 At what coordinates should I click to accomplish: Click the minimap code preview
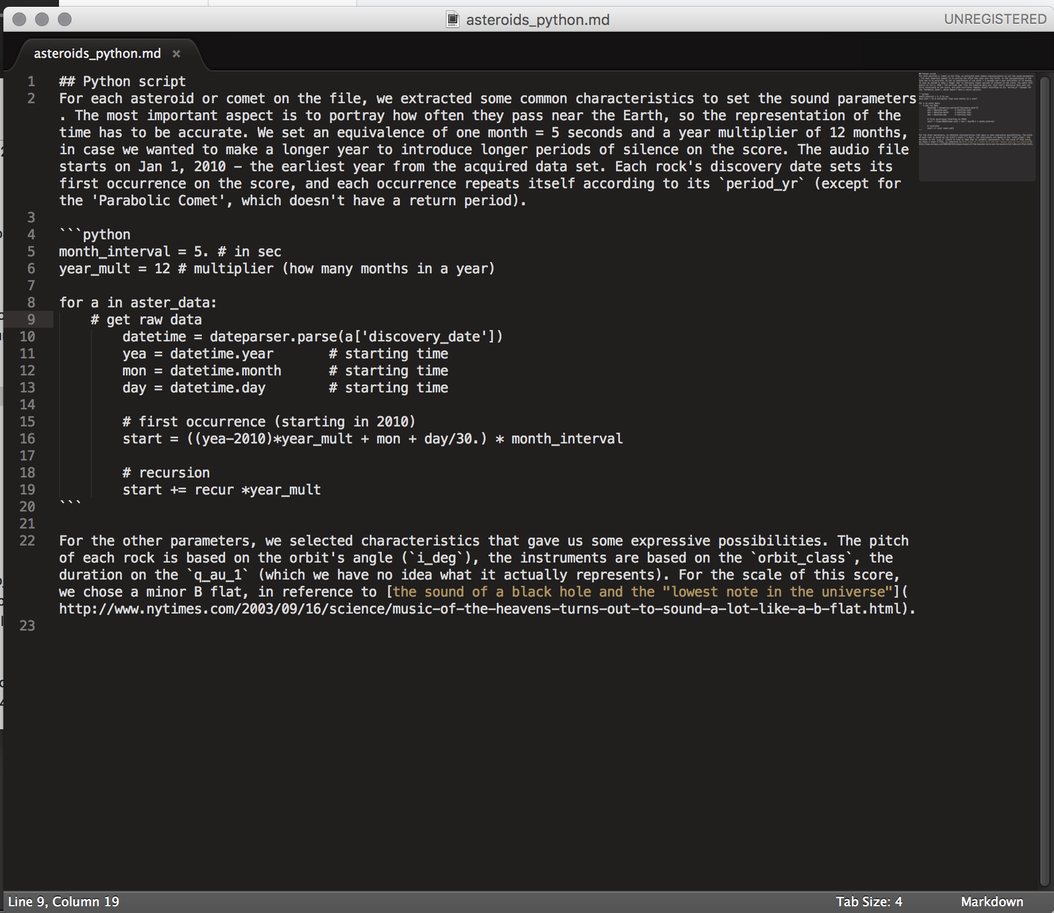(x=977, y=126)
